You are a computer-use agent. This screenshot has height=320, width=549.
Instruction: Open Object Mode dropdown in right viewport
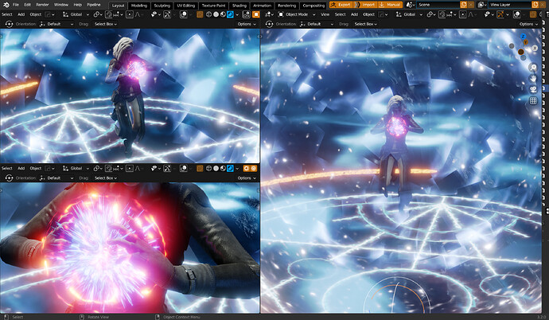(x=297, y=14)
